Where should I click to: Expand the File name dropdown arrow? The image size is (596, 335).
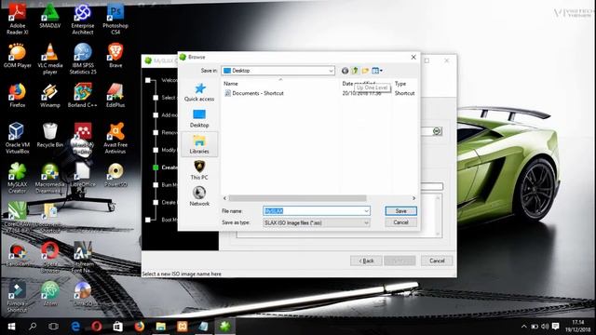click(x=366, y=211)
